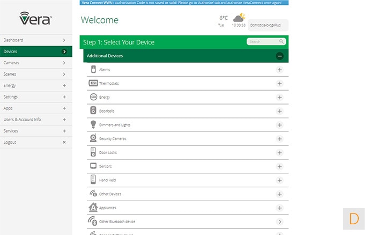
Task: Expand the Doorbells row plus button
Action: pyautogui.click(x=279, y=111)
